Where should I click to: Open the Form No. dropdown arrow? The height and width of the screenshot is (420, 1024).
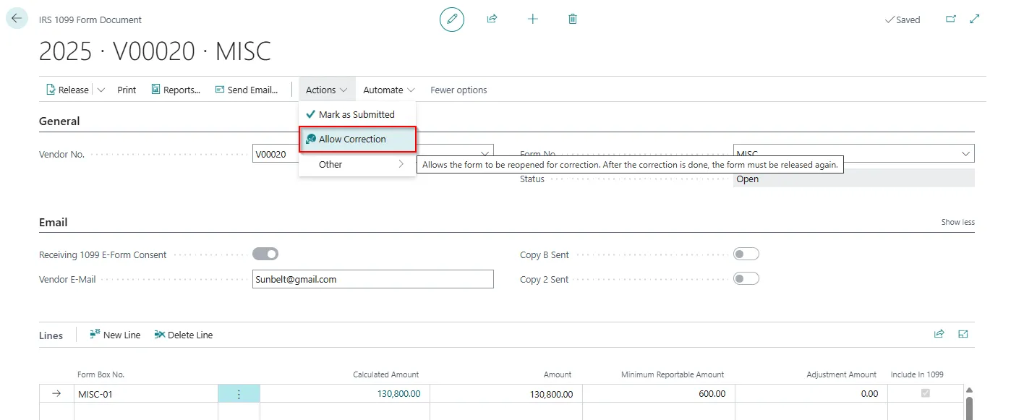965,154
